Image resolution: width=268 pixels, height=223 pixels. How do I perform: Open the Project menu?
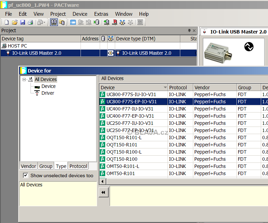click(58, 14)
